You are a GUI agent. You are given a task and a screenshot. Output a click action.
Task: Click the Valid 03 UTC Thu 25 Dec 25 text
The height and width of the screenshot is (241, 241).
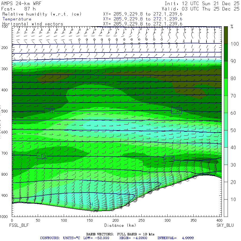coord(200,9)
